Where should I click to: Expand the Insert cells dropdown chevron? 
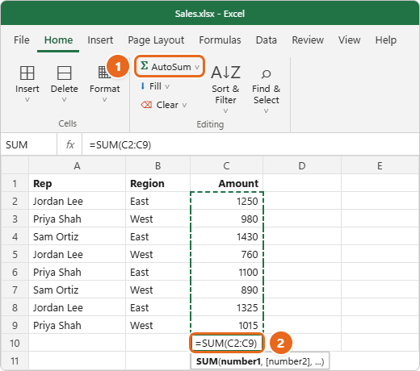[27, 100]
